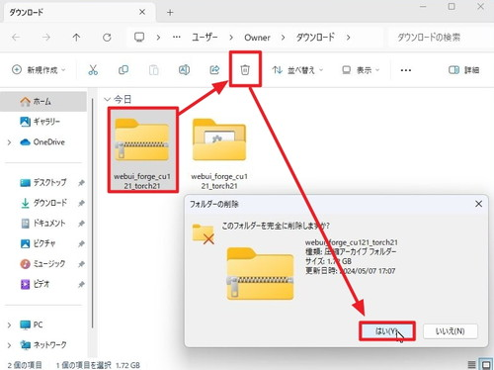Click ダウンロード in the breadcrumb path
This screenshot has height=370, width=494.
pos(315,37)
